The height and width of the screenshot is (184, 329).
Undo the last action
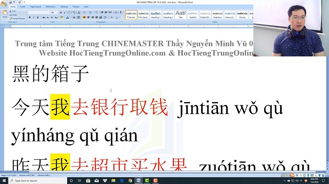click(x=14, y=2)
